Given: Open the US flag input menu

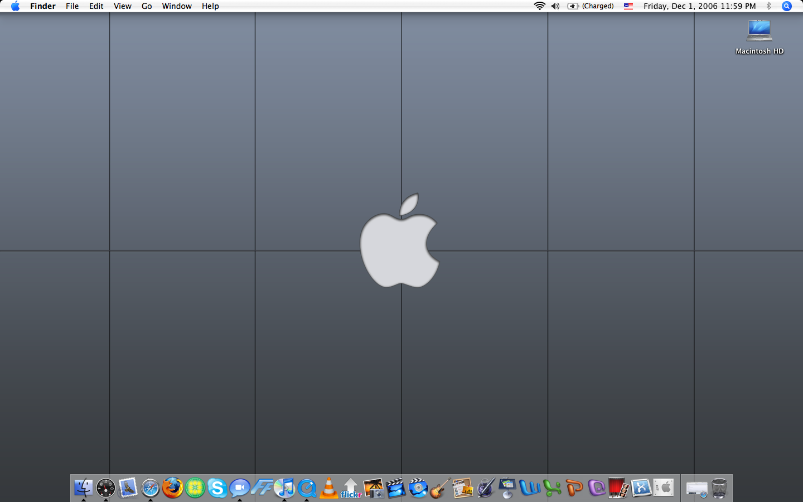Looking at the screenshot, I should tap(628, 6).
